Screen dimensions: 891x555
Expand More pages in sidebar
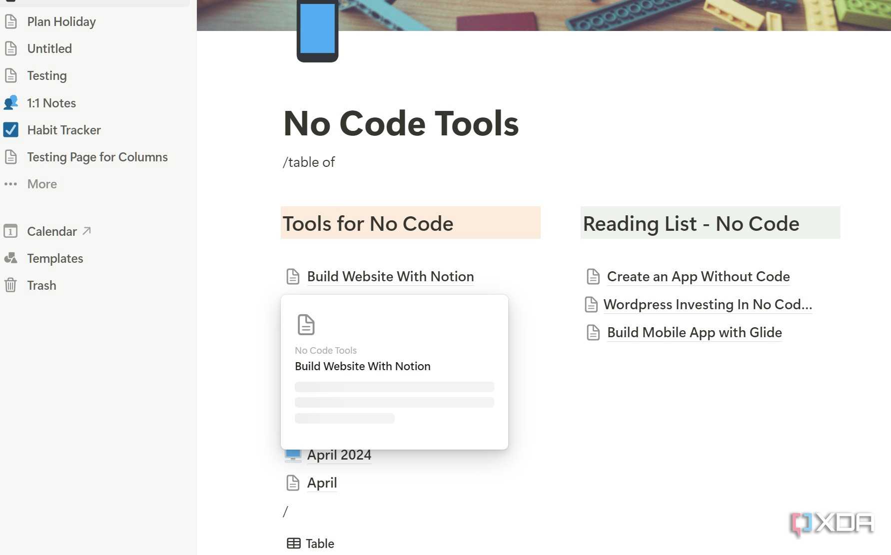(x=42, y=184)
